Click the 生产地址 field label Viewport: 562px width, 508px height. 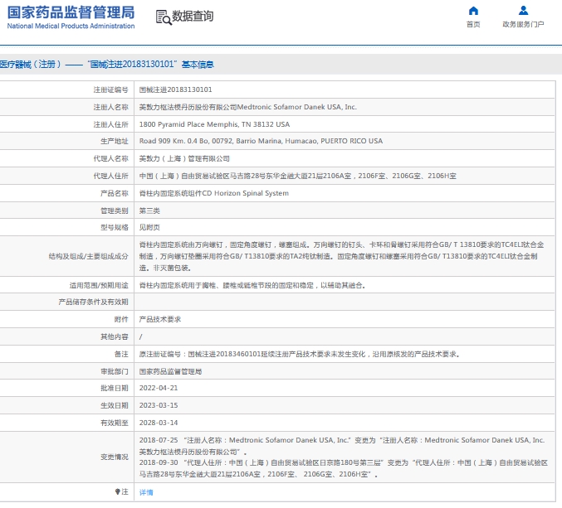pyautogui.click(x=115, y=141)
